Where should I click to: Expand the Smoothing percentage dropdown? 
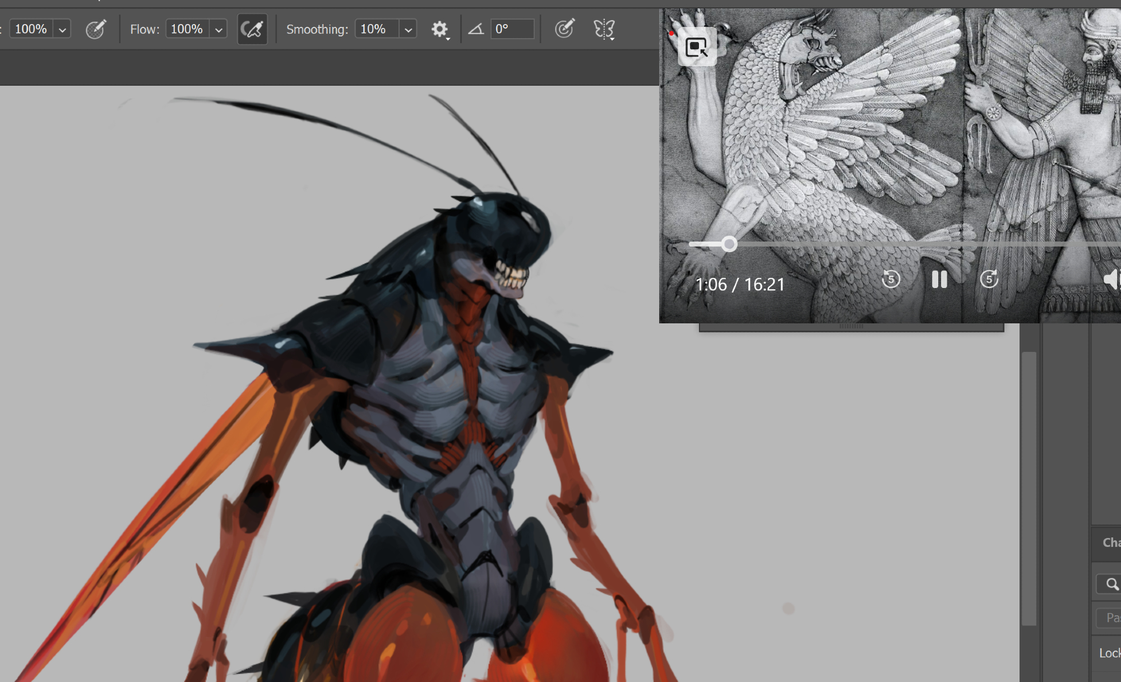(408, 30)
